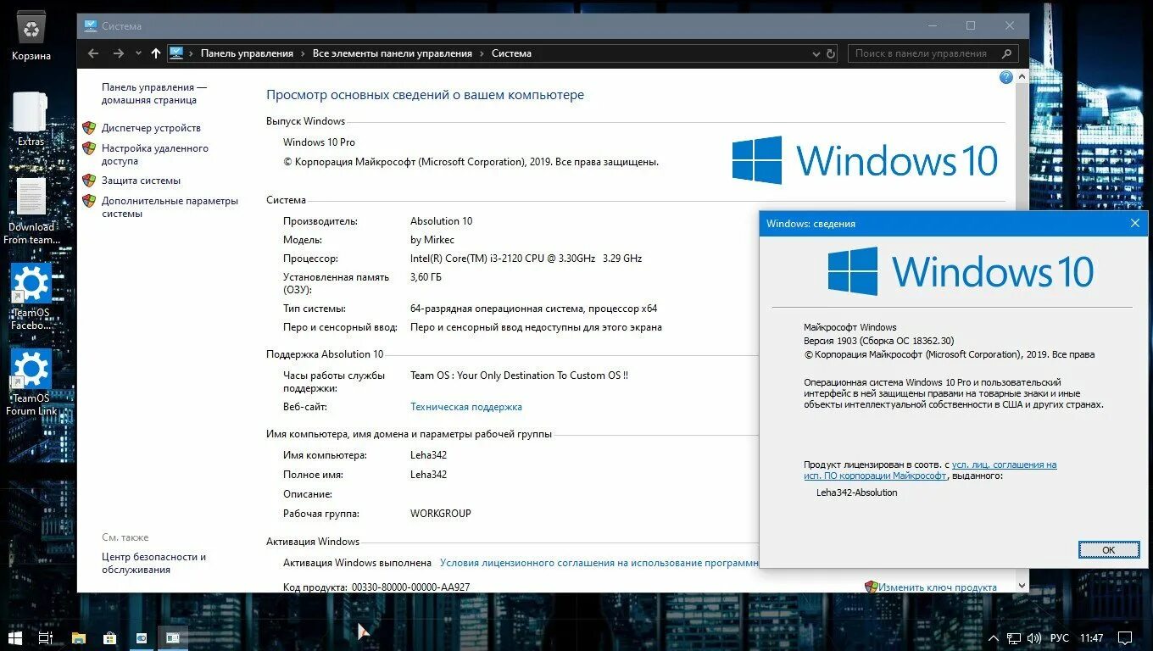
Task: Open Центр безопасности и обслуживания
Action: (153, 563)
